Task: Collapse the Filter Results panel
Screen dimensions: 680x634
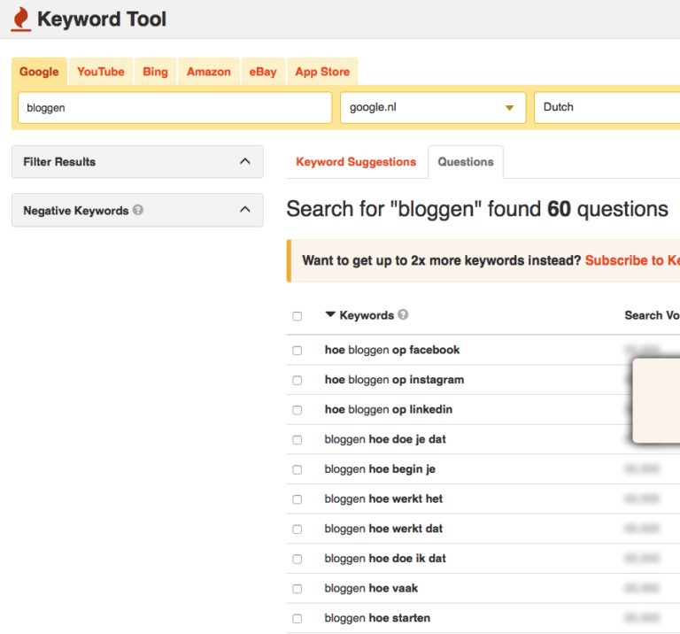Action: pos(245,161)
